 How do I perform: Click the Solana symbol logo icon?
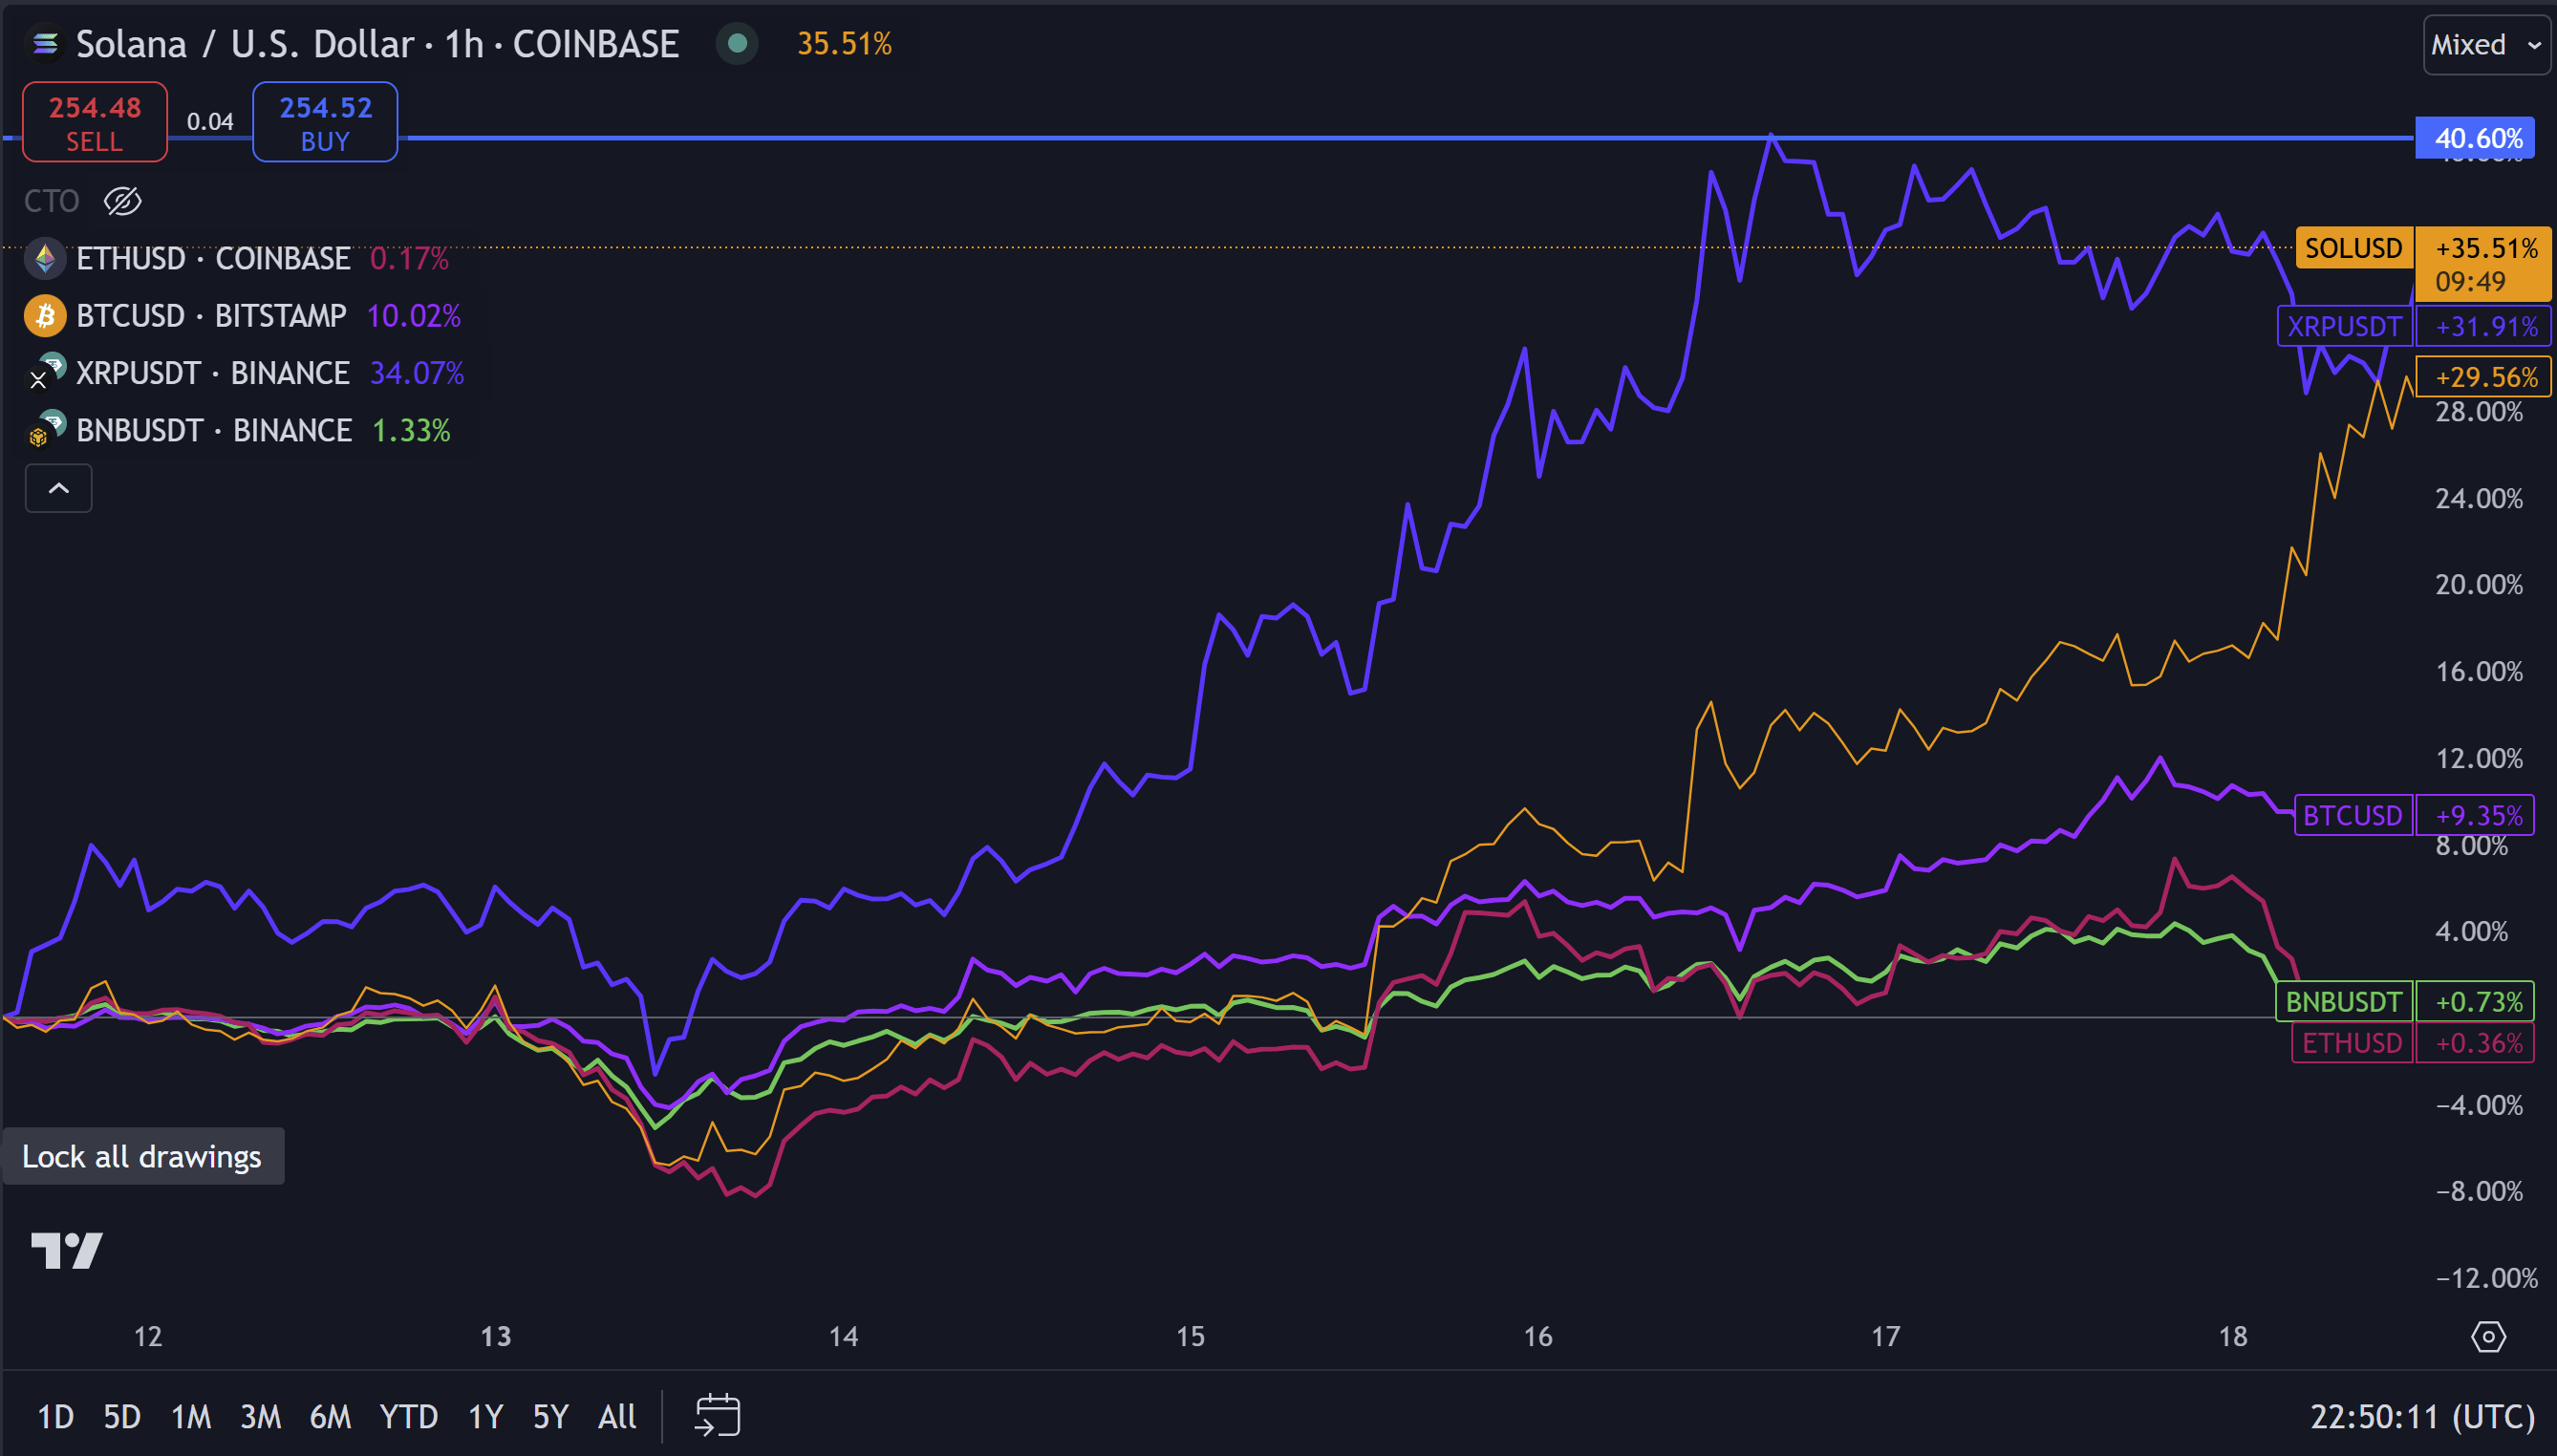point(45,44)
